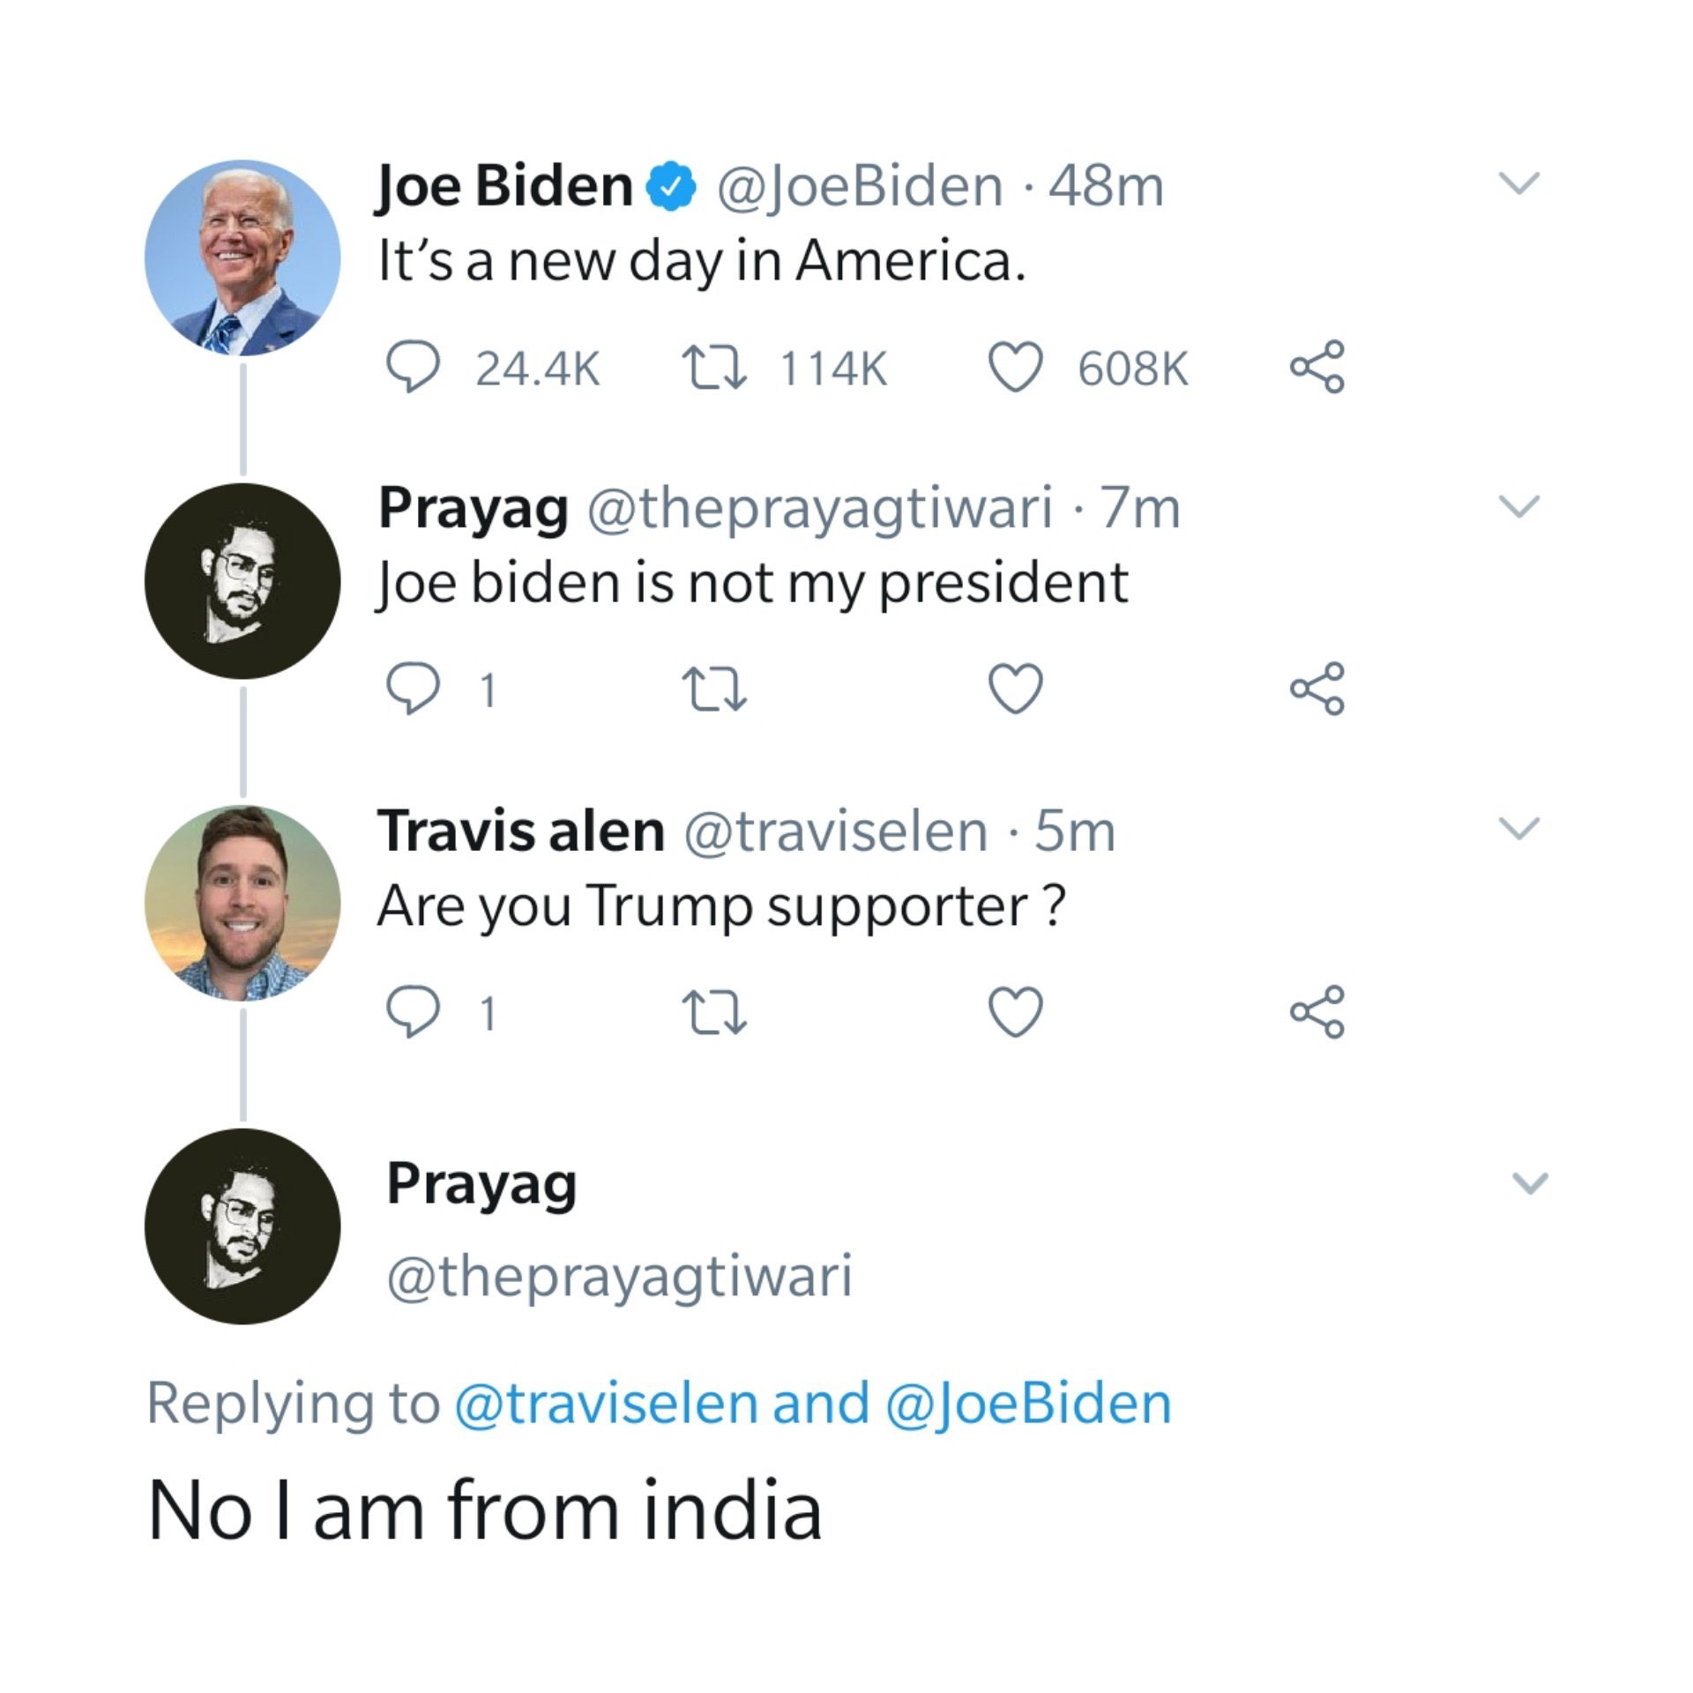Screen dimensions: 1693x1693
Task: Open the @JoeBiden link in Replying to
Action: coord(1027,1403)
